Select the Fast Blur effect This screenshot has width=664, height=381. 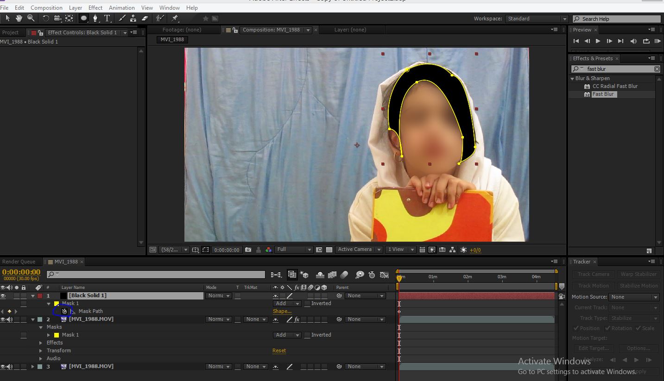point(603,94)
